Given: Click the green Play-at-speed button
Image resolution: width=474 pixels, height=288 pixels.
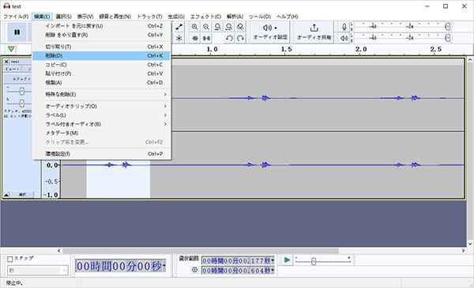Looking at the screenshot, I should coord(288,260).
